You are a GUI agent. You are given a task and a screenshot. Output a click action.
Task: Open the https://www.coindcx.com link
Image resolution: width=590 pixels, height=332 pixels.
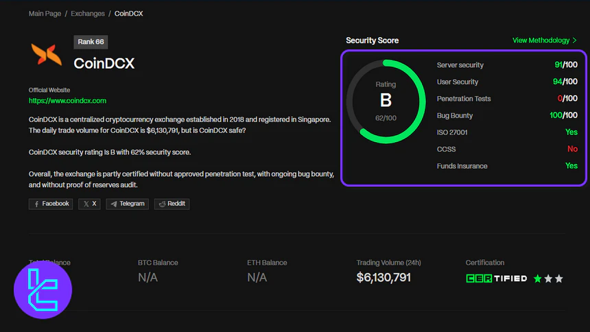(x=67, y=101)
